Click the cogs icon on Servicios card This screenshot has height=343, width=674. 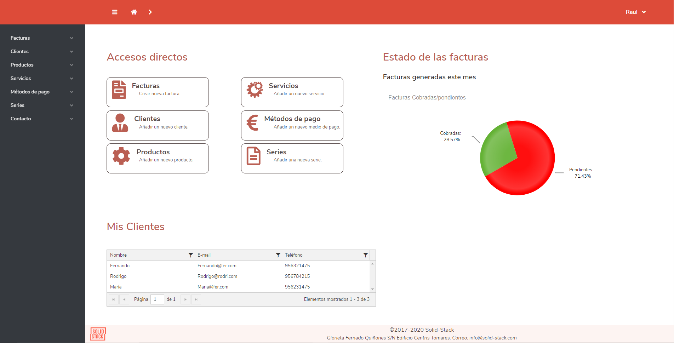(255, 90)
